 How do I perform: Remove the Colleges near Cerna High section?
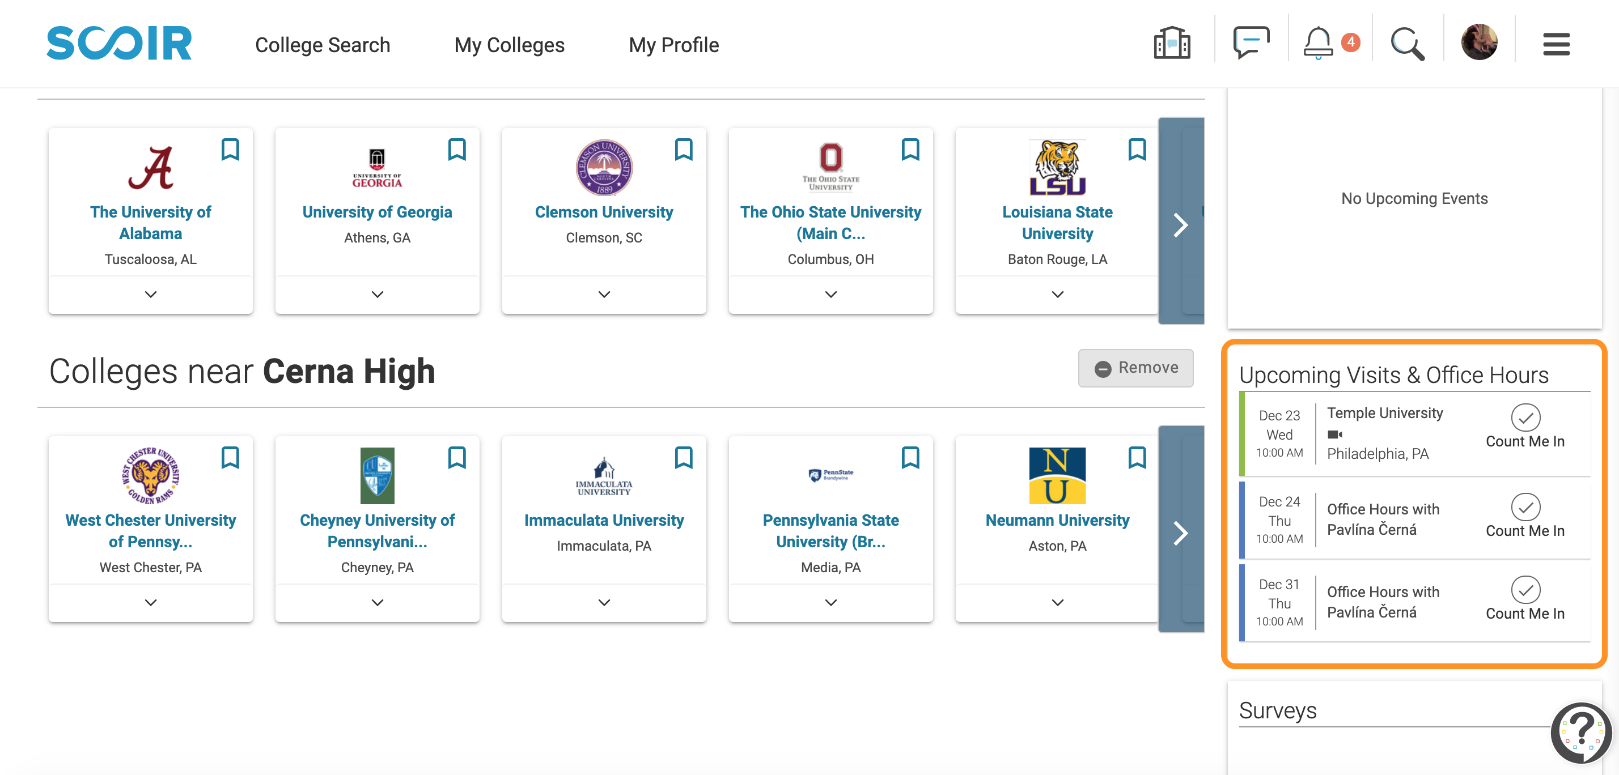click(1135, 368)
